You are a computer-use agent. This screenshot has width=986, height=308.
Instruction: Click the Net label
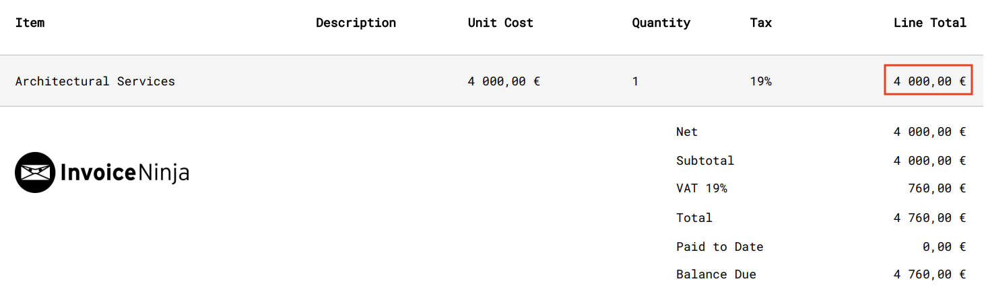[687, 132]
